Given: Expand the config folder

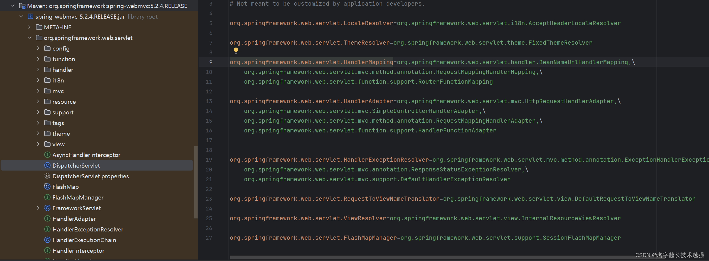Looking at the screenshot, I should 38,48.
